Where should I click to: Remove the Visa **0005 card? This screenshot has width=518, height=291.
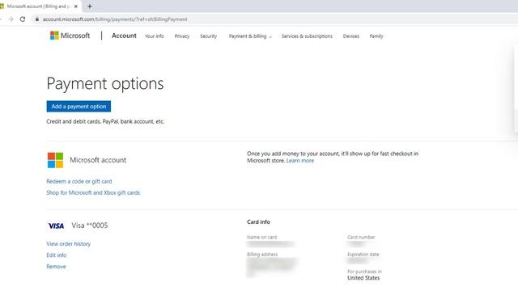56,267
